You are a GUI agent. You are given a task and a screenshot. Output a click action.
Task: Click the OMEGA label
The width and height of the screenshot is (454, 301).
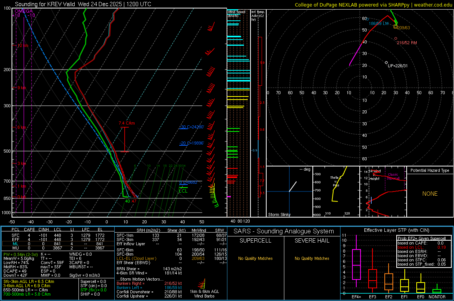click(23, 11)
